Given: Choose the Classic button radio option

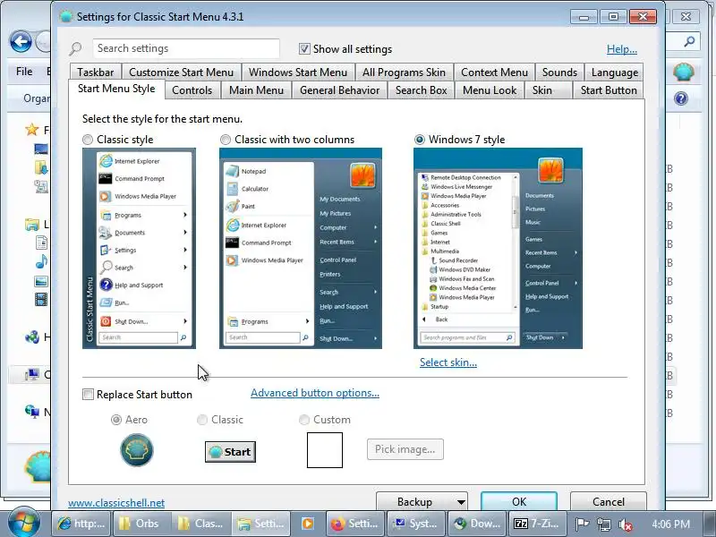Looking at the screenshot, I should (x=202, y=419).
